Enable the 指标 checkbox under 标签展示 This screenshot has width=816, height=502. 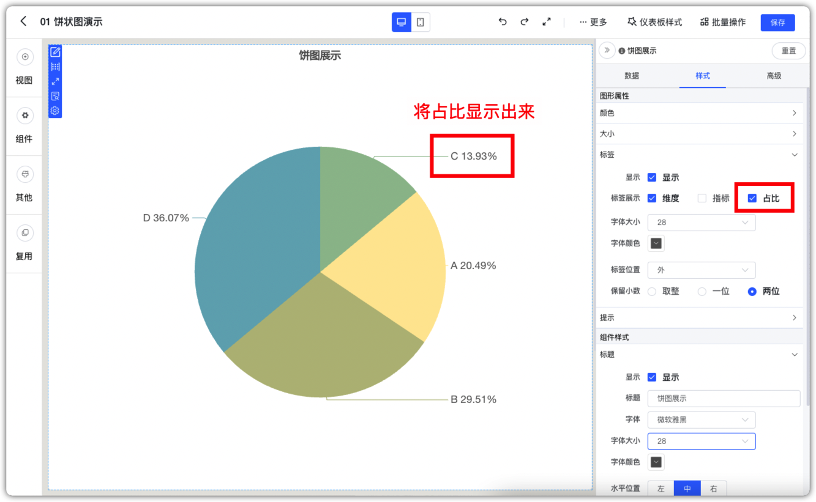tap(701, 197)
